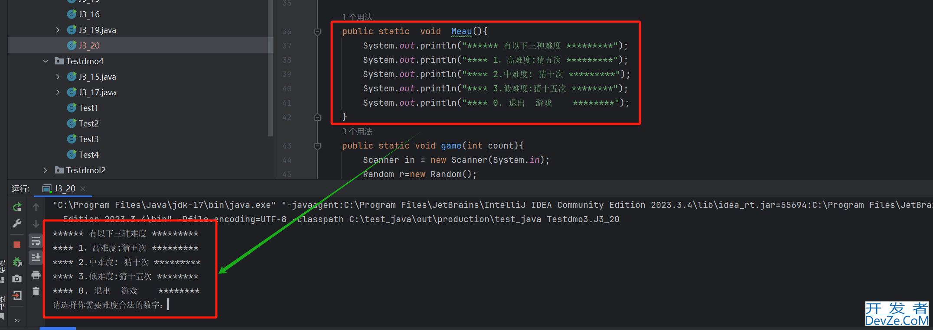Click console line '0. 退出 游戏'
Image resolution: width=933 pixels, height=330 pixels.
tap(126, 291)
